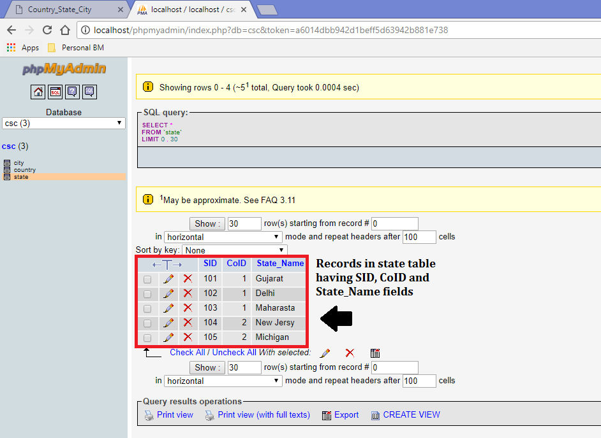The width and height of the screenshot is (601, 438).
Task: Check the checkbox for row SID 101
Action: [x=147, y=278]
